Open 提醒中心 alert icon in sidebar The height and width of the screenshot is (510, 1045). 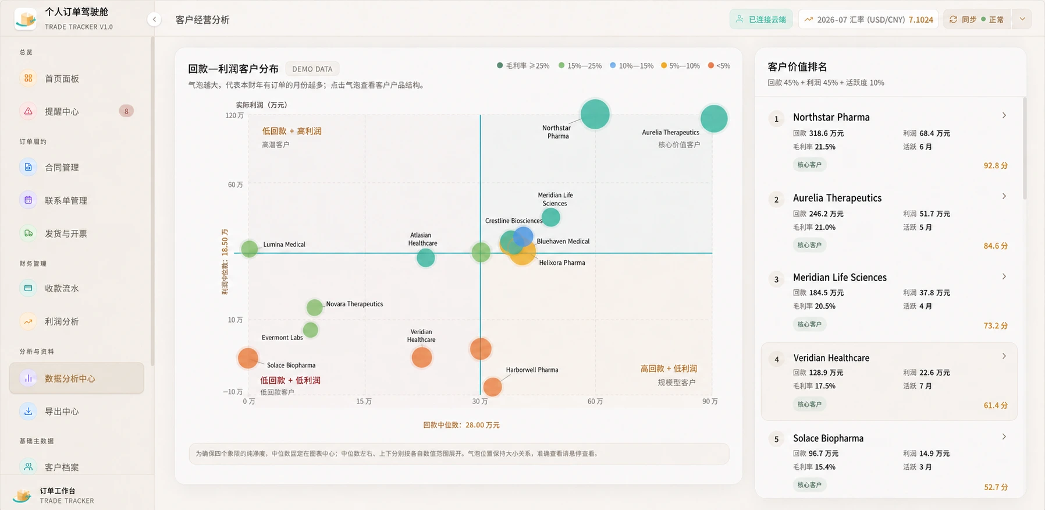click(x=28, y=111)
